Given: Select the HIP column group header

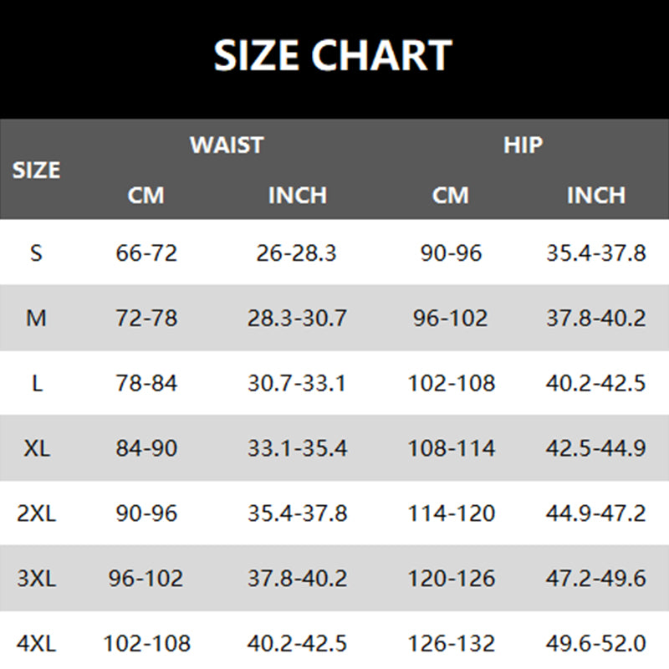Looking at the screenshot, I should pyautogui.click(x=523, y=145).
